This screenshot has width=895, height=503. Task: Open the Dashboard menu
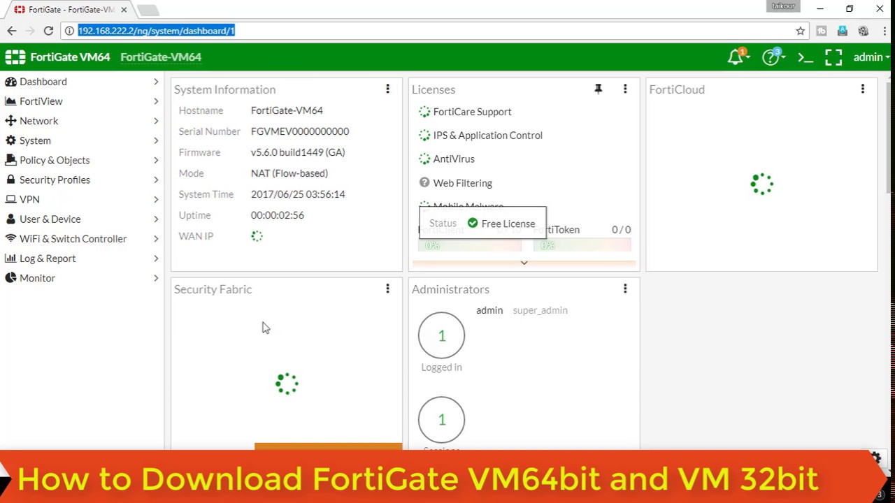pos(82,82)
